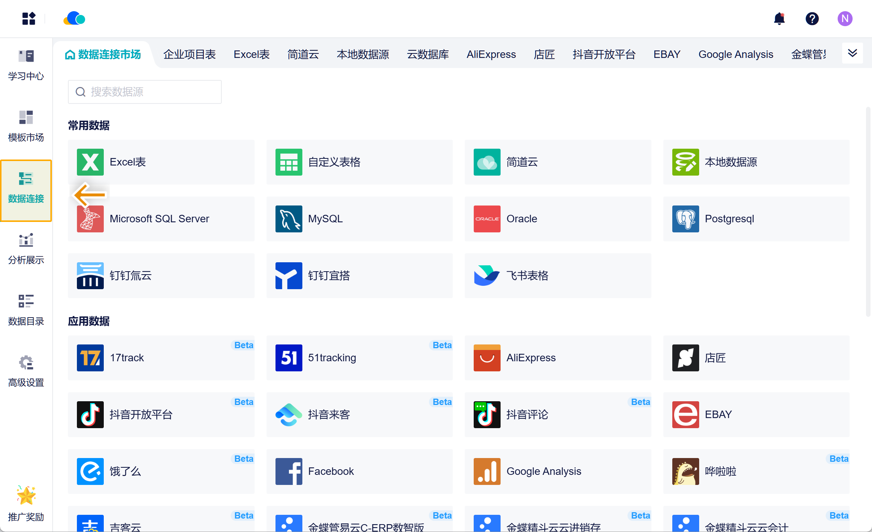Select the 钉钉宜搭 icon
Screen dimensions: 872x532
(289, 276)
